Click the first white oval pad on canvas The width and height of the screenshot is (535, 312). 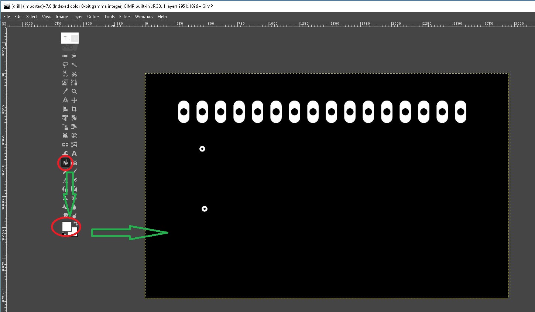pos(184,112)
